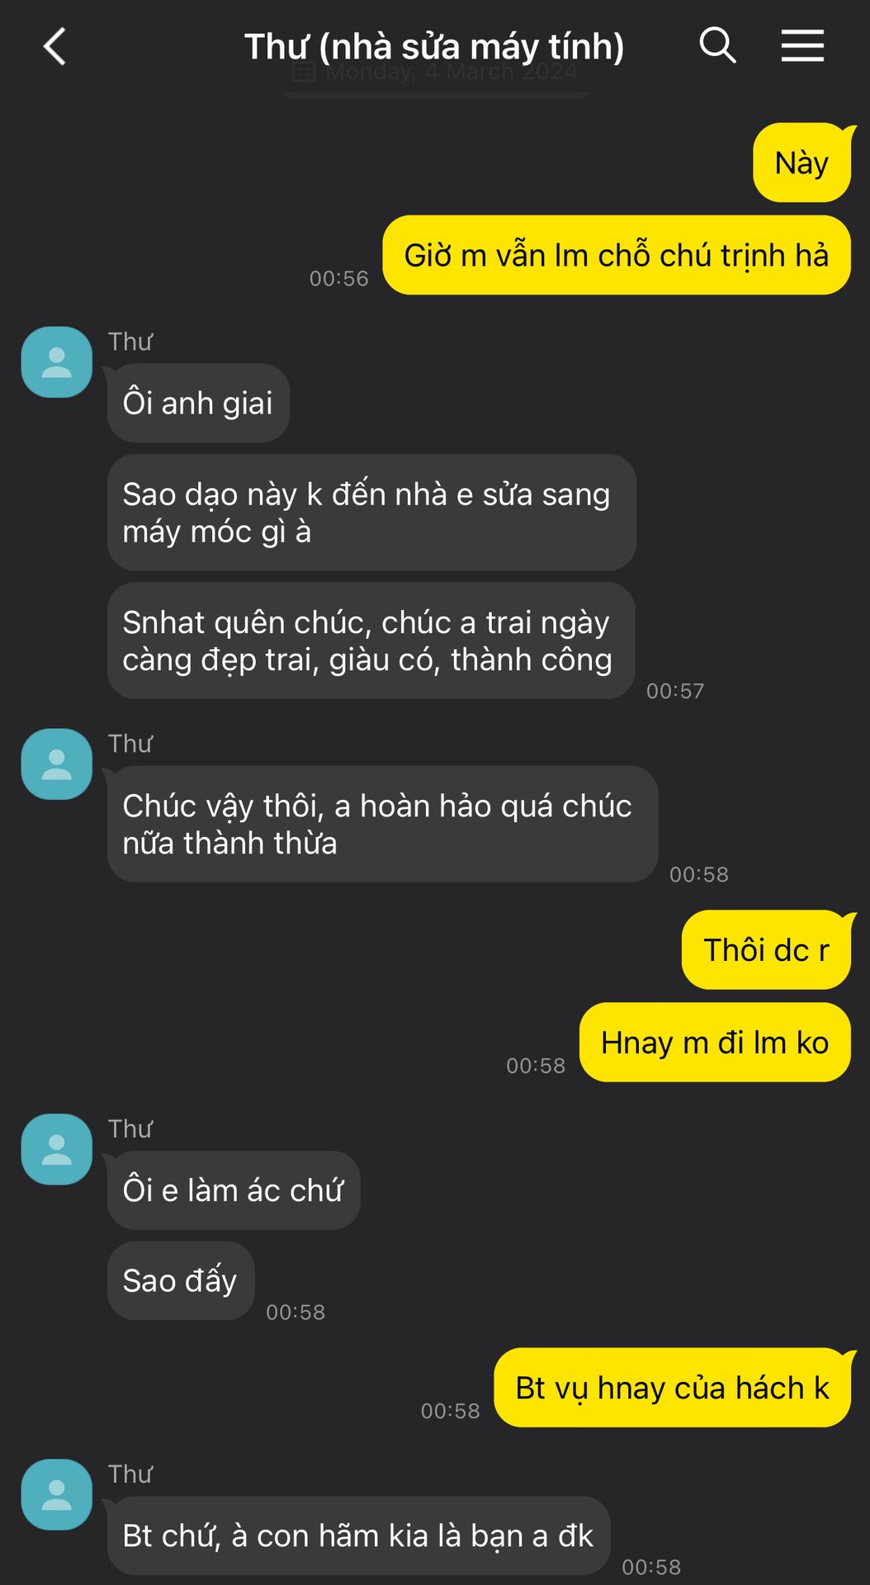Image resolution: width=870 pixels, height=1585 pixels.
Task: Tap the 'Chúc vậy thôi, a hoàn hảo' bubble
Action: (382, 824)
